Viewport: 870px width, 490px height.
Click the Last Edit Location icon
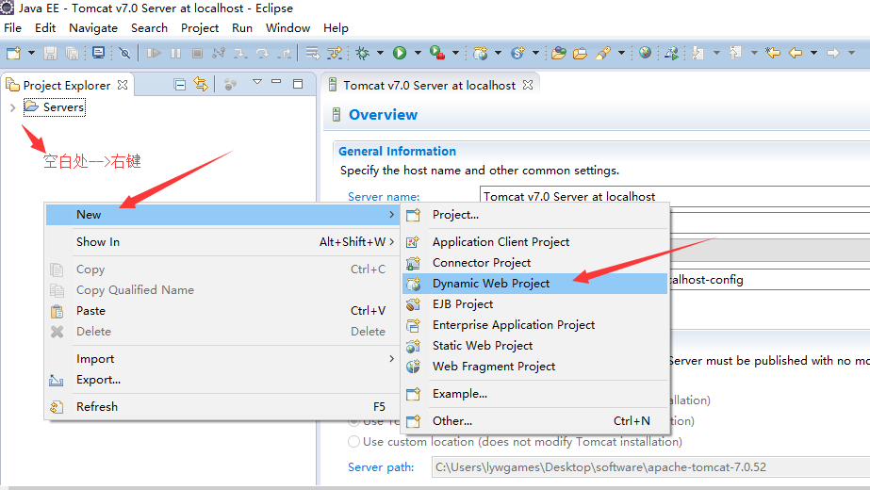coord(773,54)
